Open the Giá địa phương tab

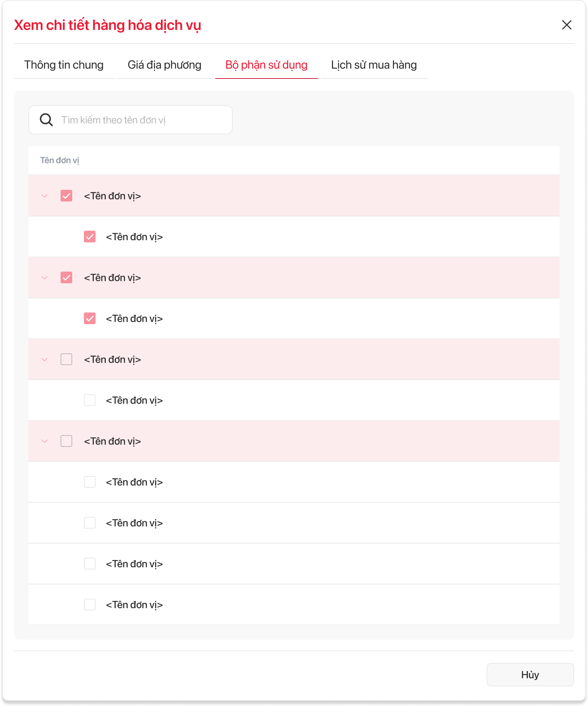(165, 65)
